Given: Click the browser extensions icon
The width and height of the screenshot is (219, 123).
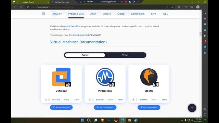Looking at the screenshot, I should pyautogui.click(x=179, y=7).
